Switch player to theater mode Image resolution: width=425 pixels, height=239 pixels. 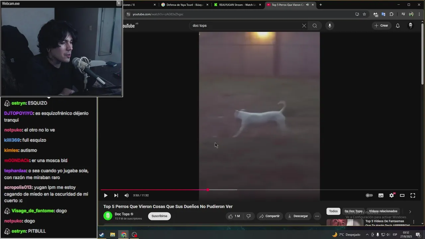coord(402,196)
